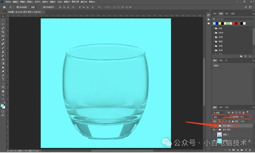Select the Zoom tool in toolbox
The width and height of the screenshot is (255, 153).
[3, 95]
